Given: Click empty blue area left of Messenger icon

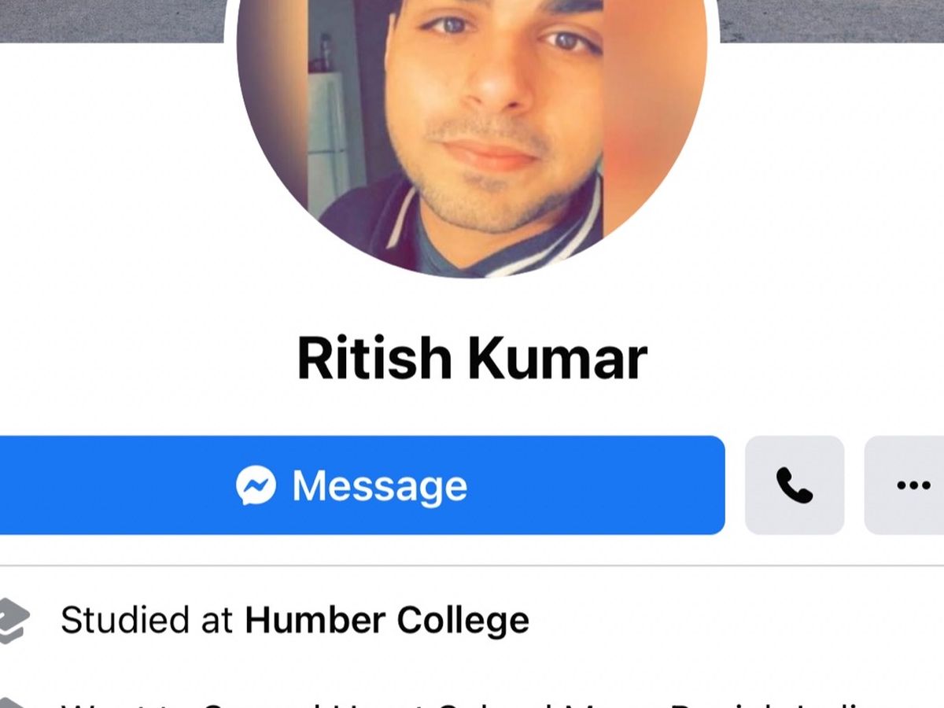Looking at the screenshot, I should (x=116, y=485).
